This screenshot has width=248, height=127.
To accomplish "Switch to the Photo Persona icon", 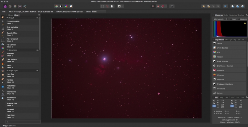I will tap(5, 6).
